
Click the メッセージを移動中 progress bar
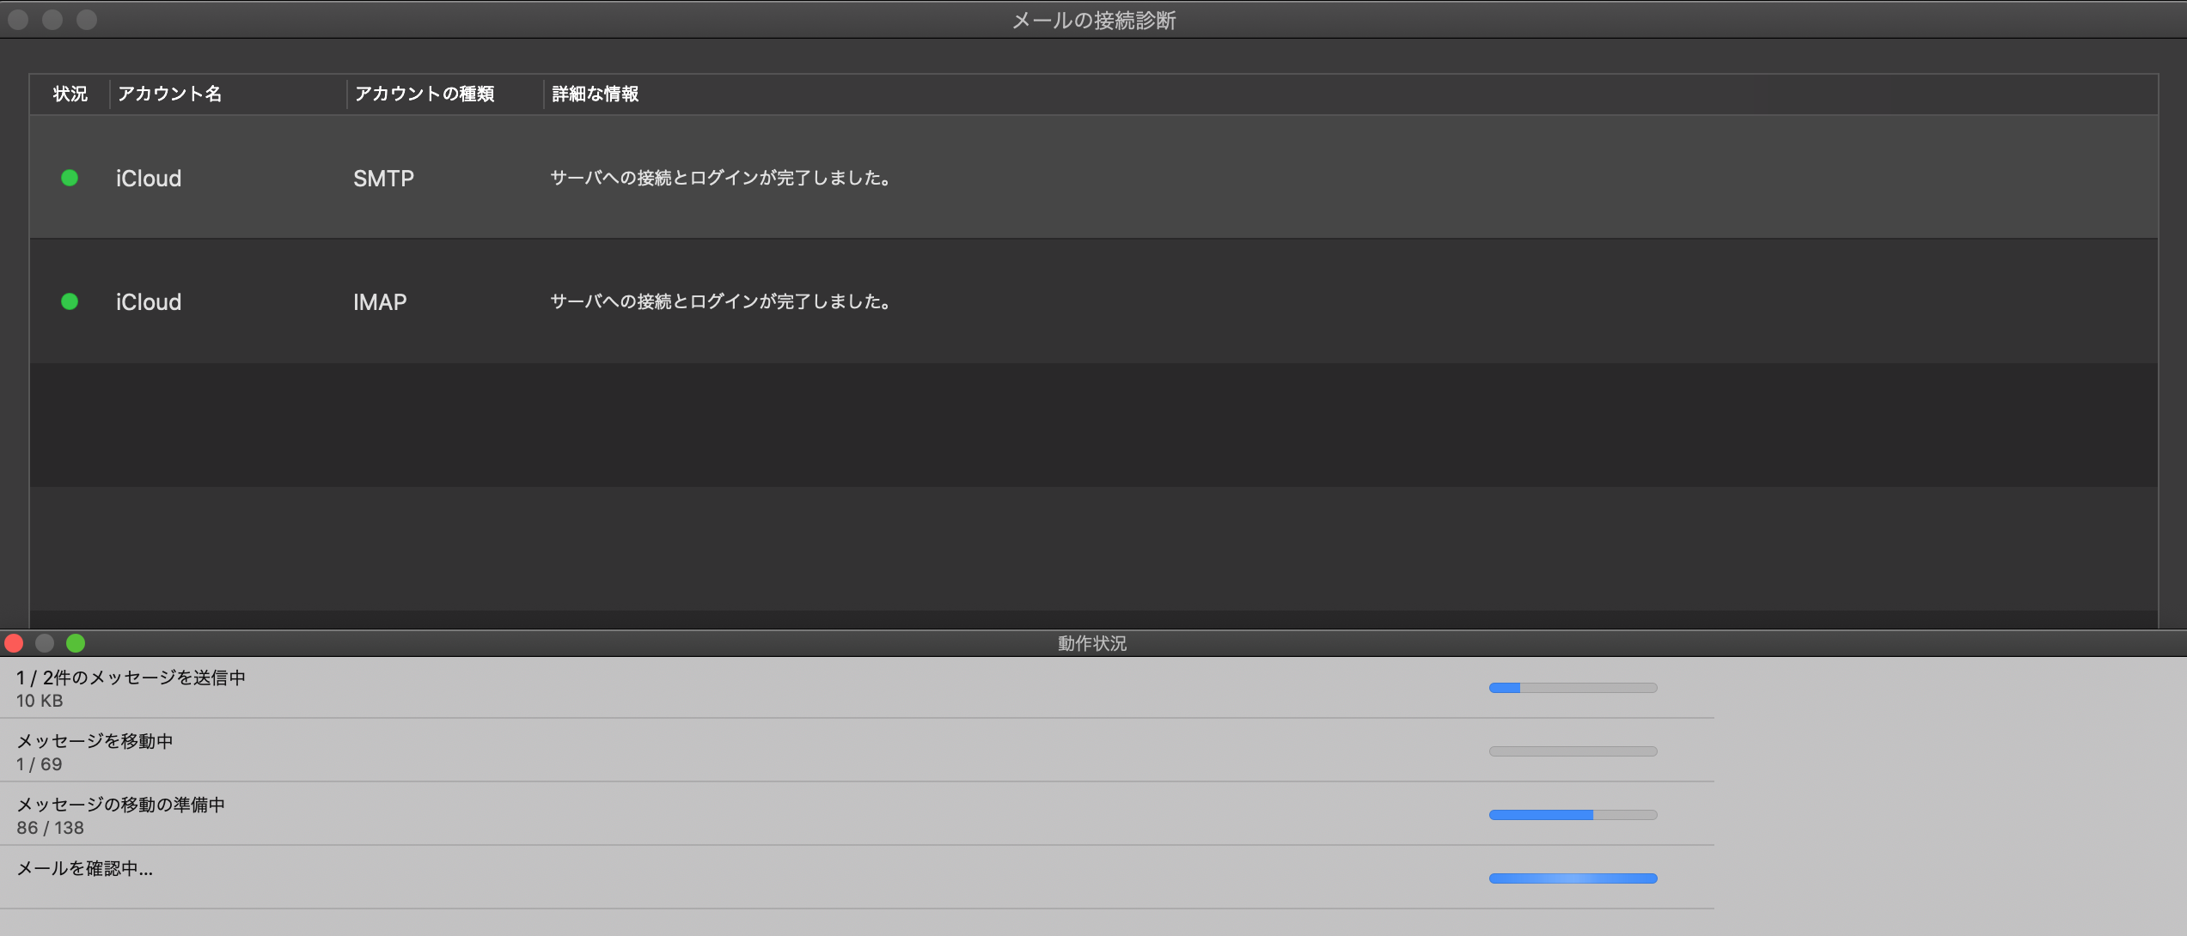[x=1572, y=751]
